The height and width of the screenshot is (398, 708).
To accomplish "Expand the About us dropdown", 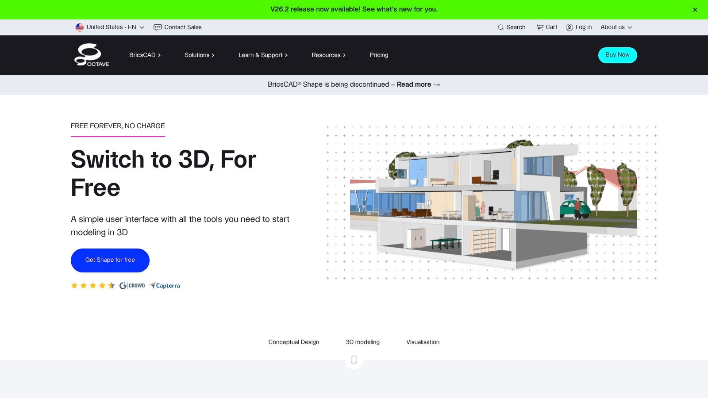I will point(616,27).
